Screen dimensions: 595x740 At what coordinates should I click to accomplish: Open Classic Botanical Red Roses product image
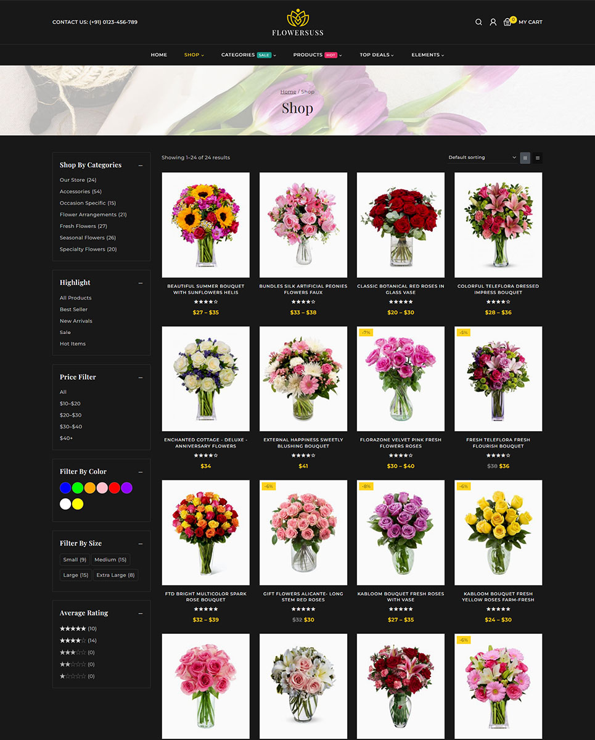401,225
